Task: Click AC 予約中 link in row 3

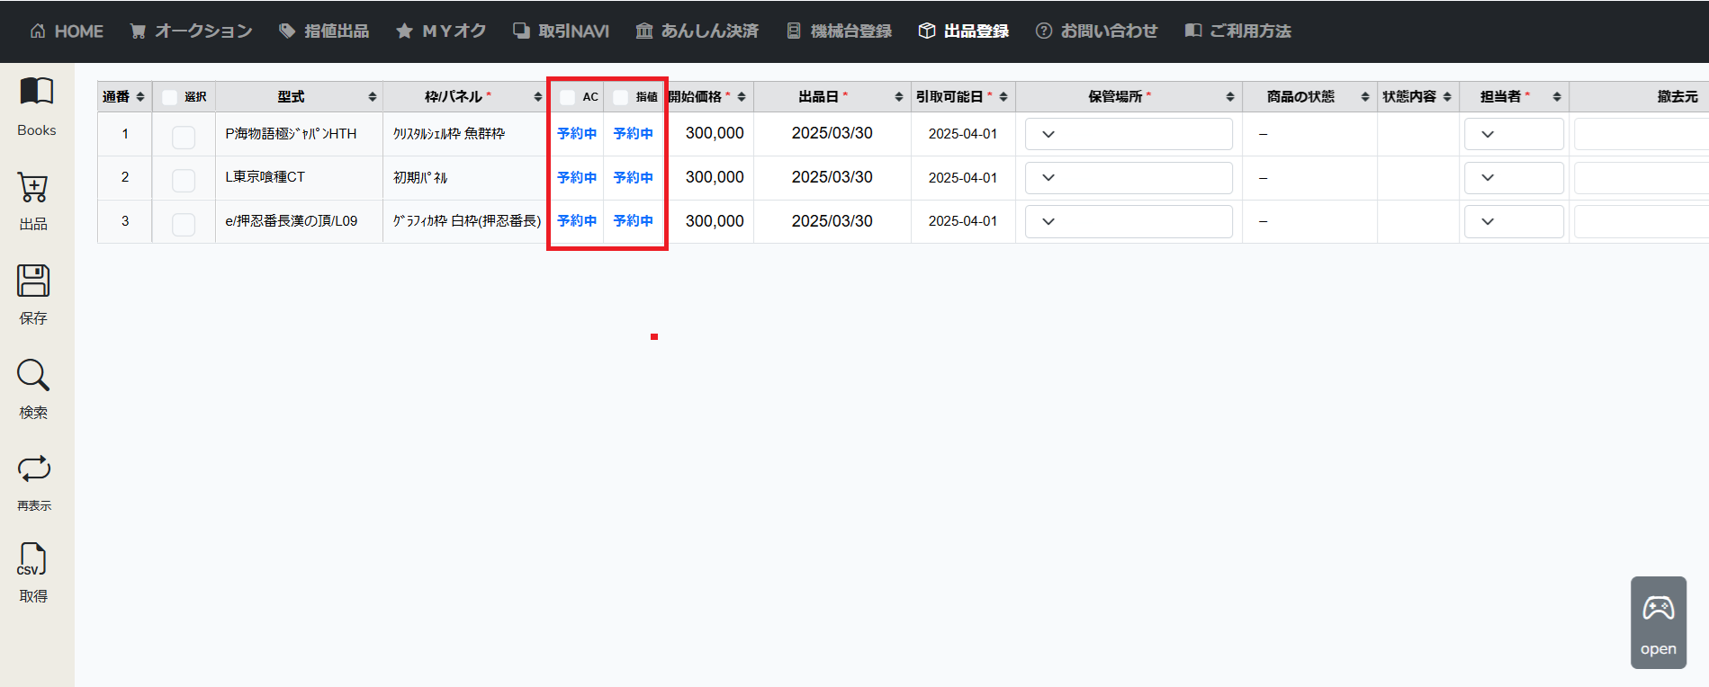Action: pyautogui.click(x=577, y=220)
